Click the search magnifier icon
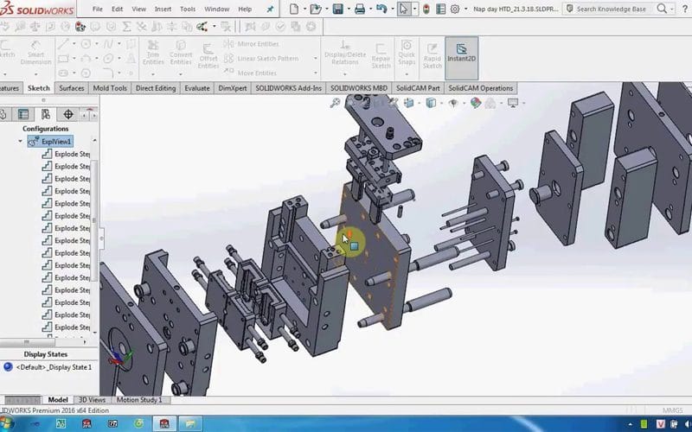 [x=662, y=9]
